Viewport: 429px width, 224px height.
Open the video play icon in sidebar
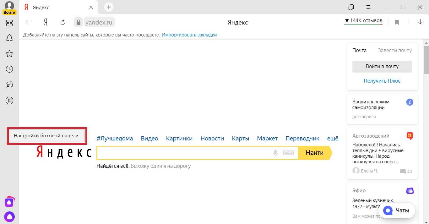coord(9,101)
